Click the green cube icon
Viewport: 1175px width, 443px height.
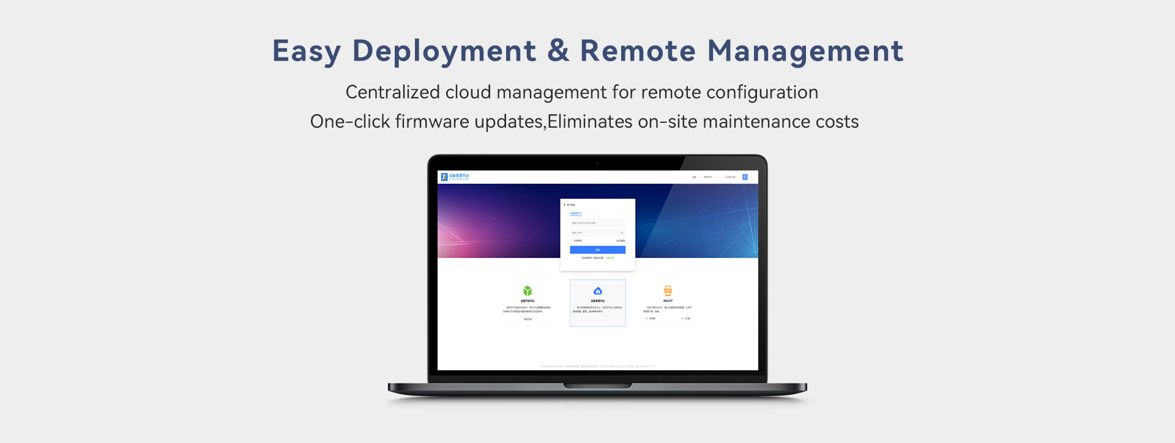(x=528, y=291)
